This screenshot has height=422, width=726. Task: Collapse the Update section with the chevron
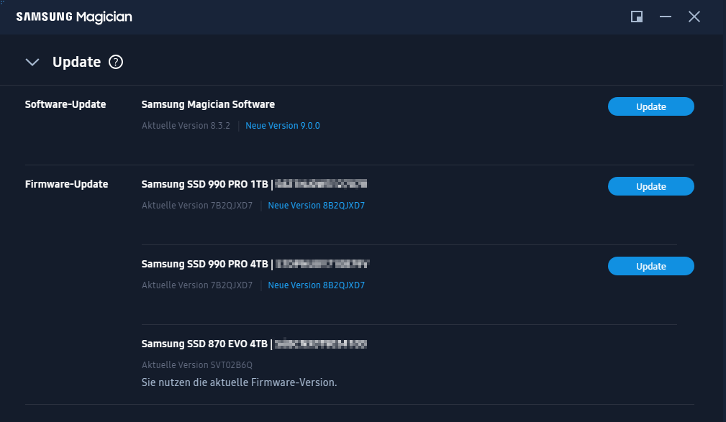pyautogui.click(x=32, y=62)
